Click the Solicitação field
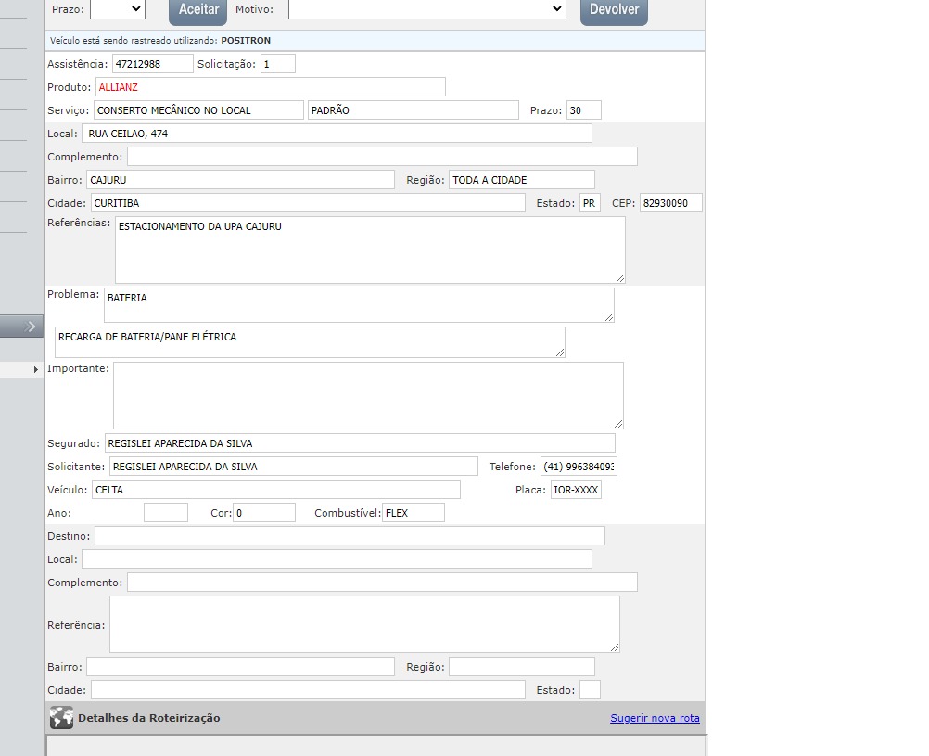Viewport: 929px width, 756px height. pyautogui.click(x=278, y=64)
